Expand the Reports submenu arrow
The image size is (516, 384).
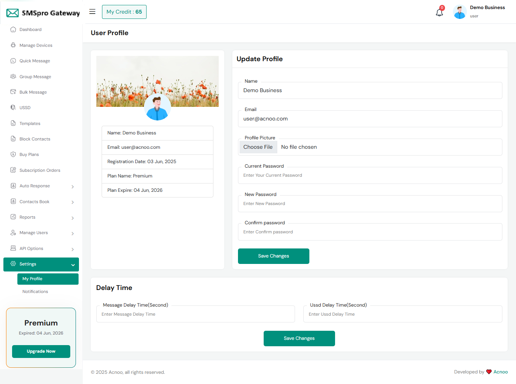point(73,218)
